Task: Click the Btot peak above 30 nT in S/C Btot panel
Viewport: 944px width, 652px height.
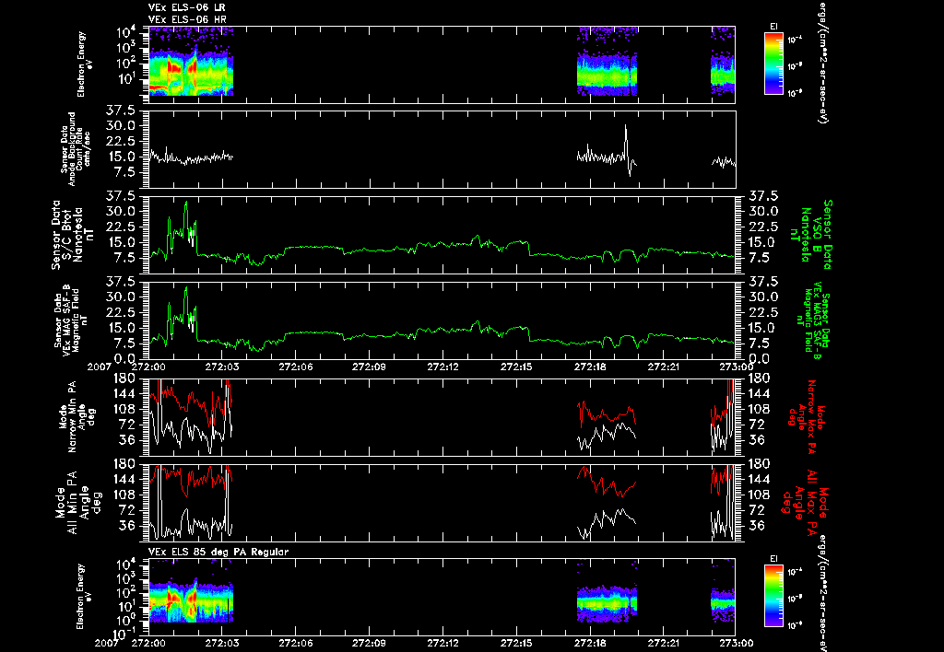Action: (x=186, y=212)
